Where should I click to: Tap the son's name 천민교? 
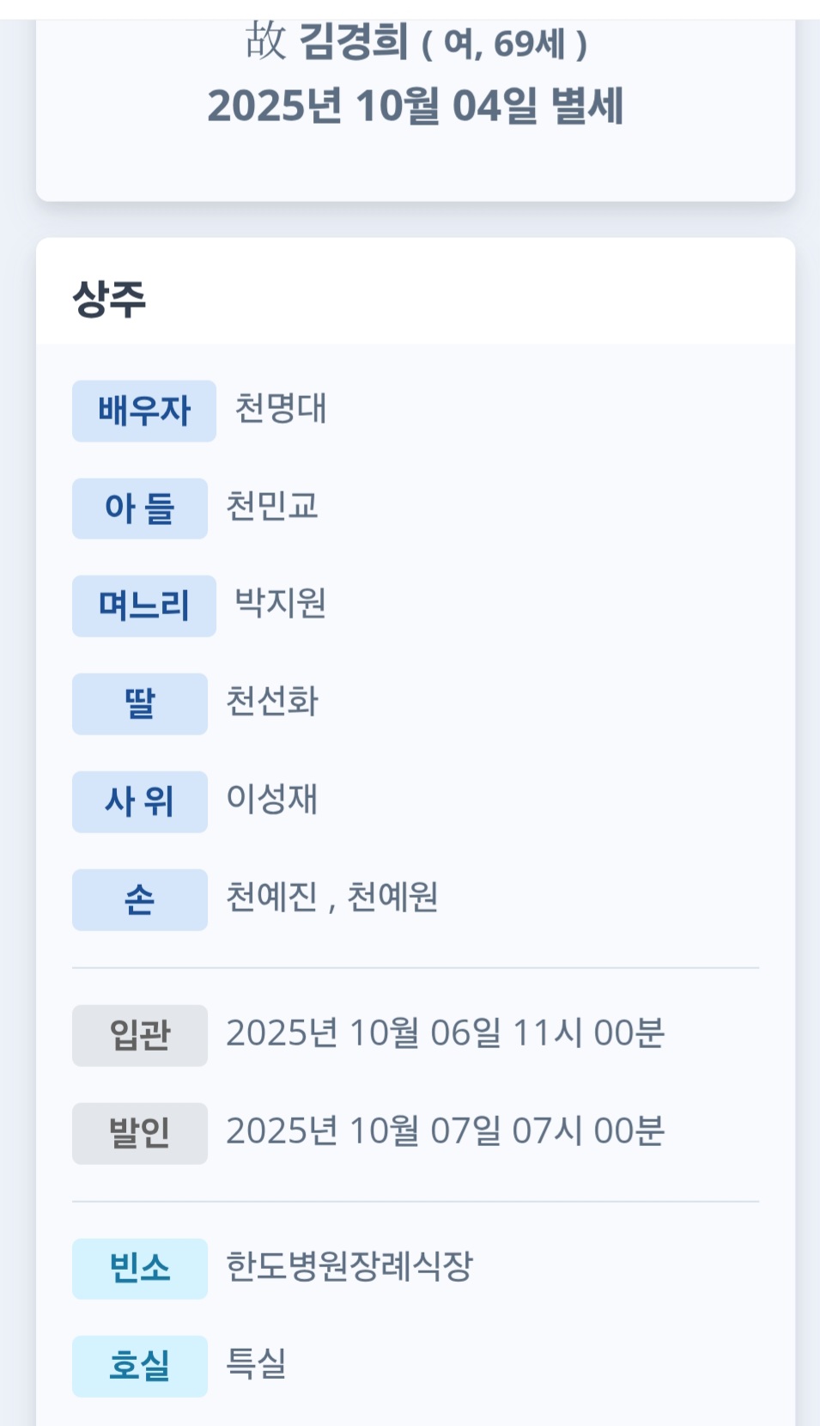coord(271,506)
